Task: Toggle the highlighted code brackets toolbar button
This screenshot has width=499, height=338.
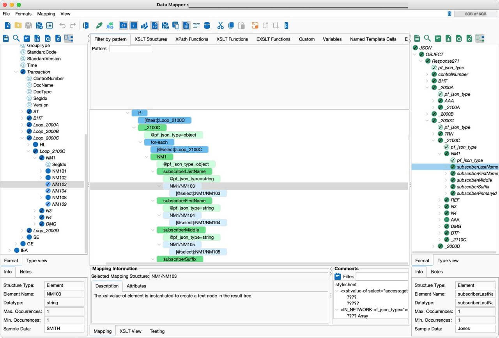Action: (123, 25)
